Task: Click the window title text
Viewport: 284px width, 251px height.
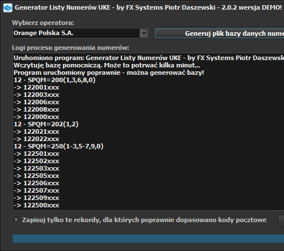Action: click(148, 7)
